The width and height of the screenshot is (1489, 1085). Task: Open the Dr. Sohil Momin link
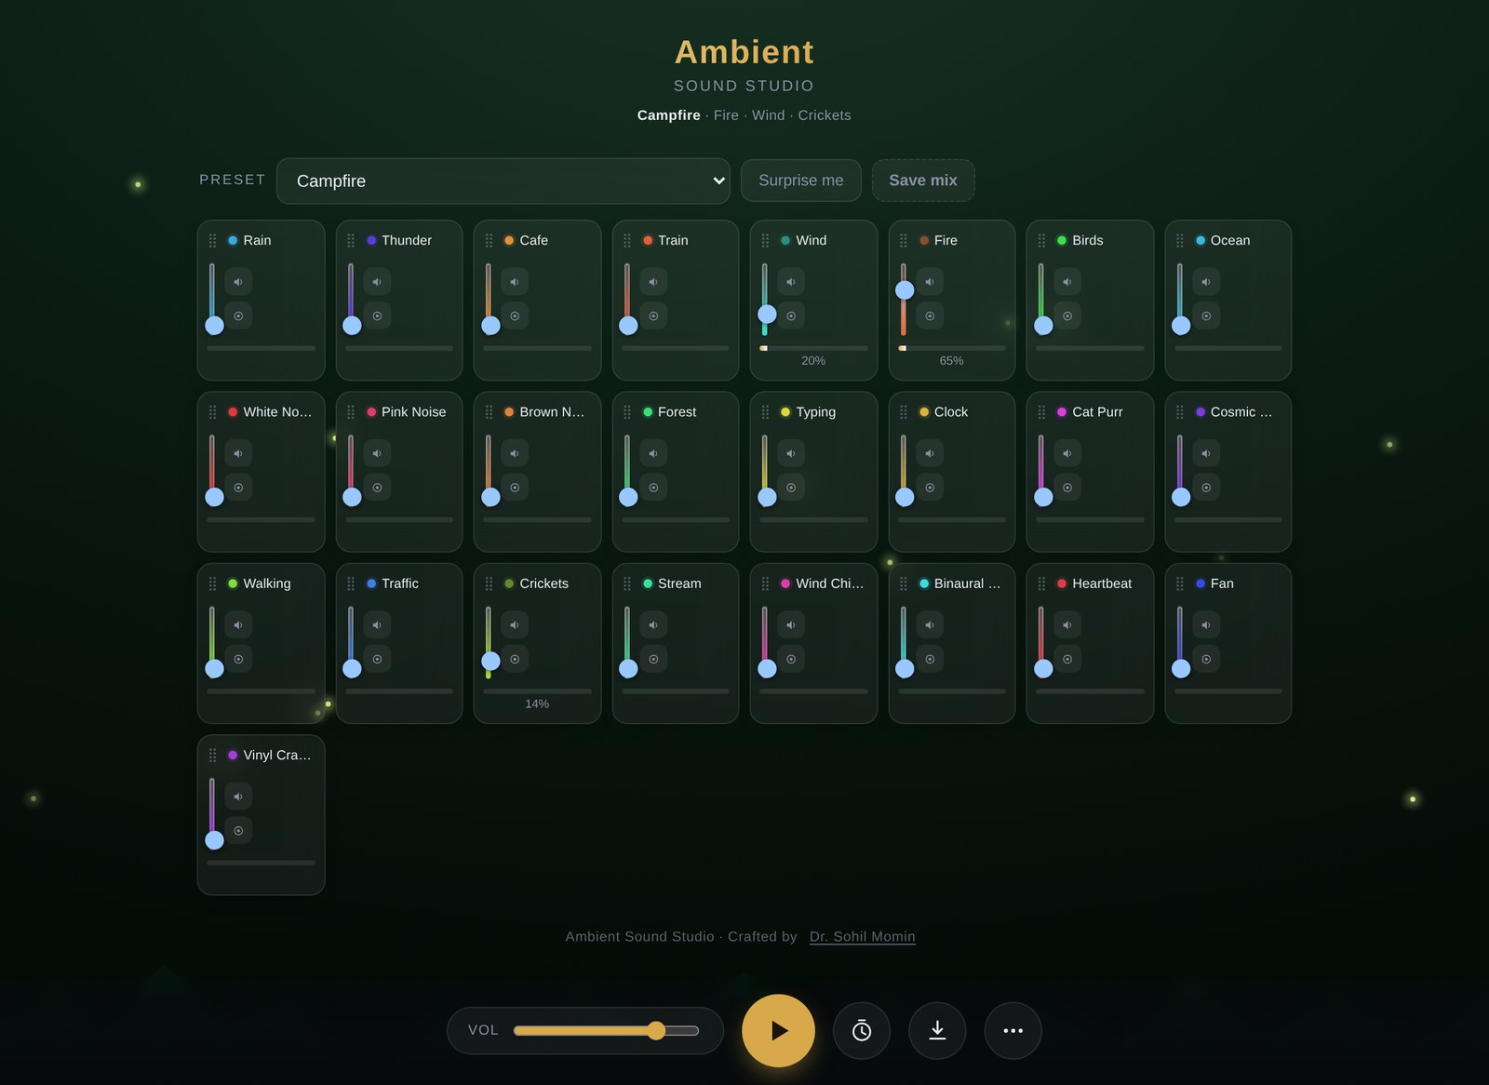[x=863, y=937]
